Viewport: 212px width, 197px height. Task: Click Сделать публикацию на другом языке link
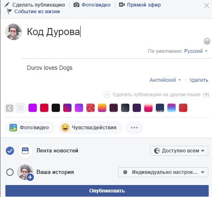157,95
